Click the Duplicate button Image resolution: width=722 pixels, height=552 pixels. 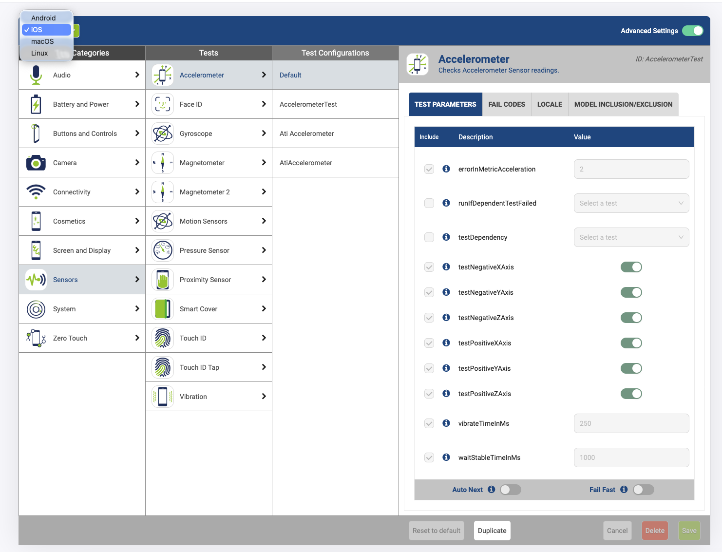(492, 531)
